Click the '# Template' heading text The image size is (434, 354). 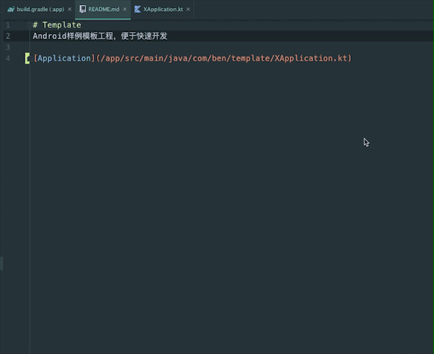tap(57, 25)
